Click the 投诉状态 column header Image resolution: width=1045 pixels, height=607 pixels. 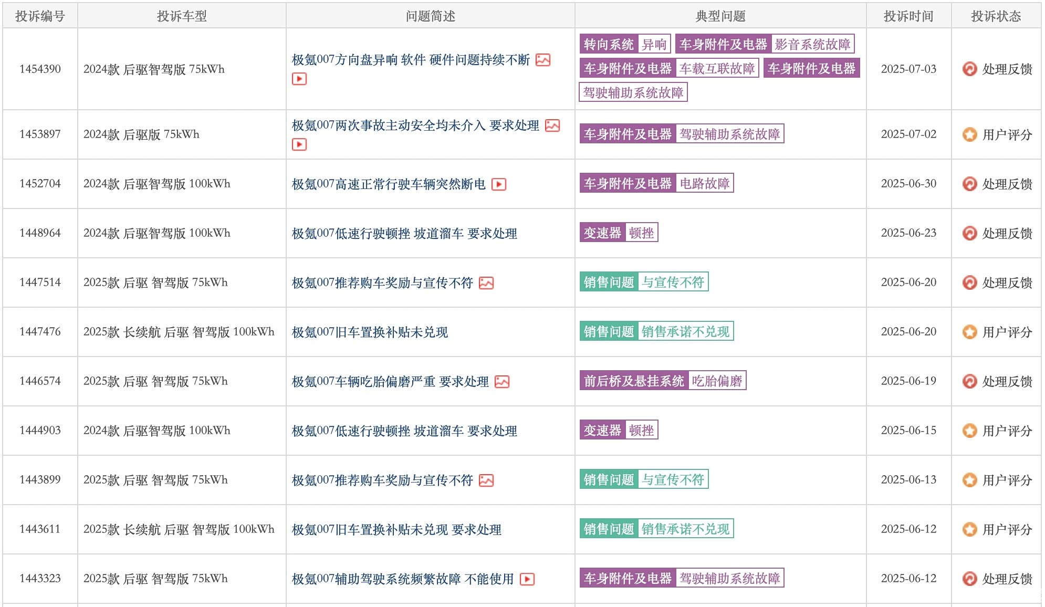point(996,16)
